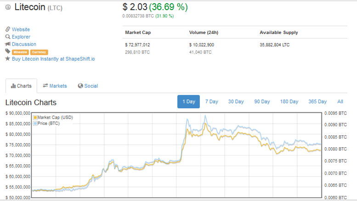The width and height of the screenshot is (357, 201).
Task: Switch to the Social tab
Action: 88,86
